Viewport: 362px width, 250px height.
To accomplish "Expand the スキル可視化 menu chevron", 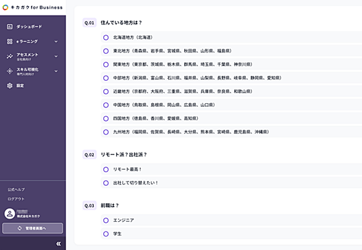I will (56, 71).
